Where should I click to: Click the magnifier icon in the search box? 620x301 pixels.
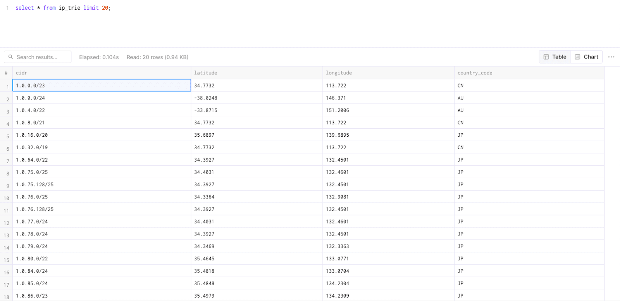11,57
